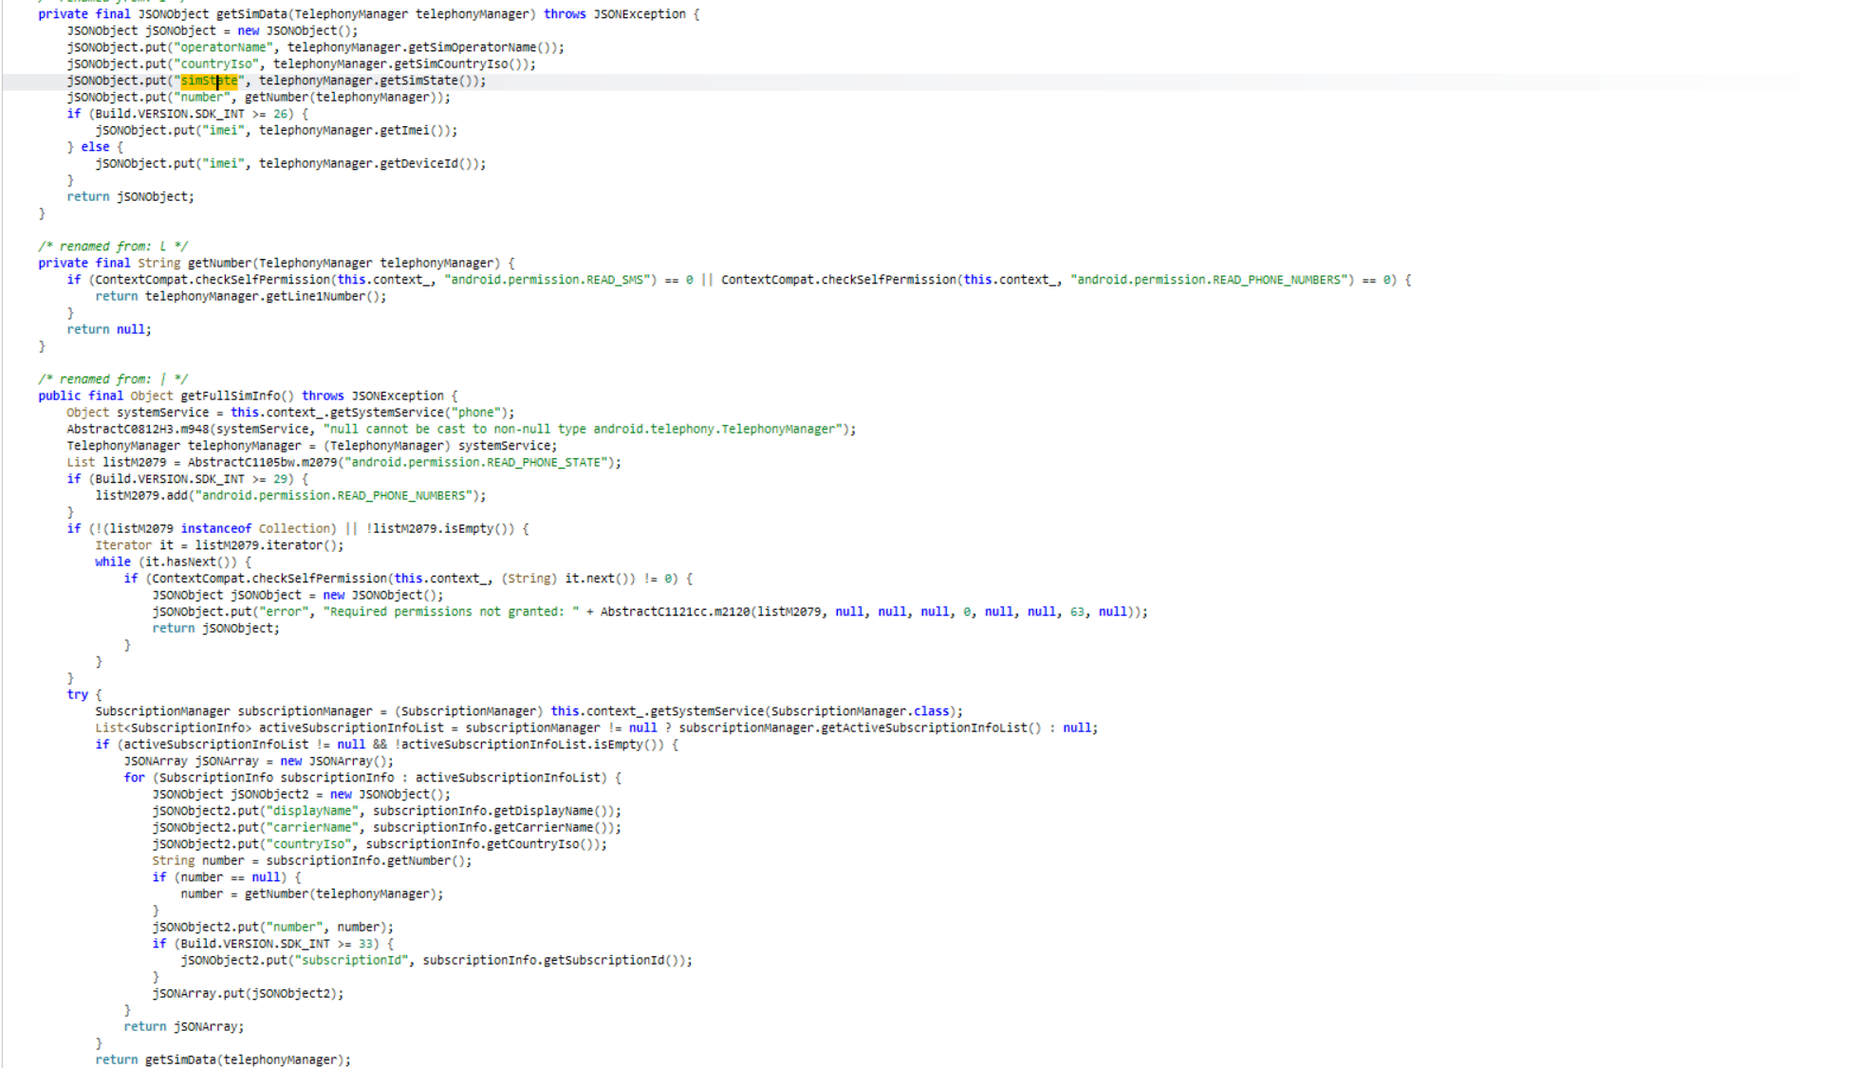
Task: Click the AbstractC1105bw.m2079 method call
Action: [x=262, y=463]
